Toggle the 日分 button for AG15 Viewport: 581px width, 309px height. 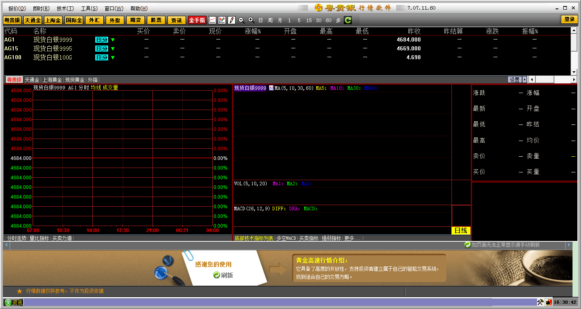[x=102, y=48]
